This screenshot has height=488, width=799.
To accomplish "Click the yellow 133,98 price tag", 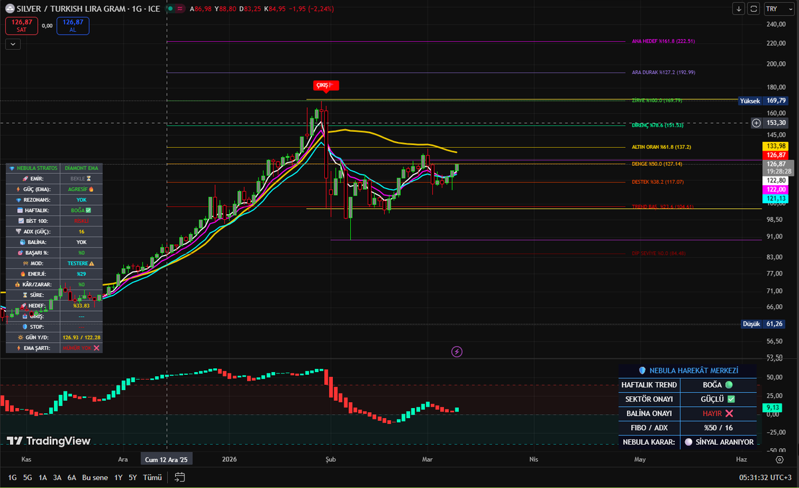I will pyautogui.click(x=776, y=146).
